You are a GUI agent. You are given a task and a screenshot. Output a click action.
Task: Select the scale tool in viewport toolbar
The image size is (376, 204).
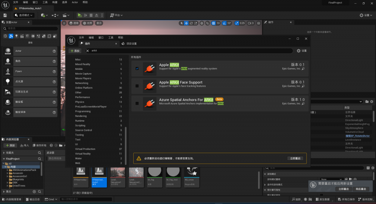[x=196, y=23]
